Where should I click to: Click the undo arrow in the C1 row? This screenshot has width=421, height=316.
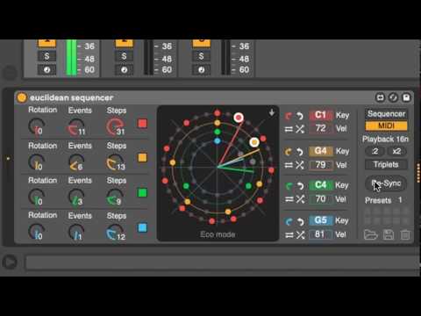click(300, 116)
